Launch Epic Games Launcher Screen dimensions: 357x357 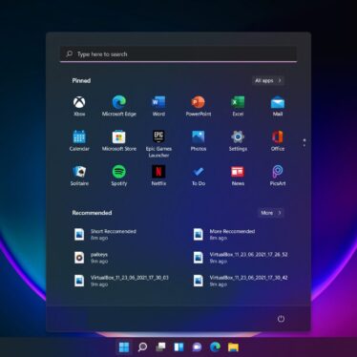[x=158, y=144]
